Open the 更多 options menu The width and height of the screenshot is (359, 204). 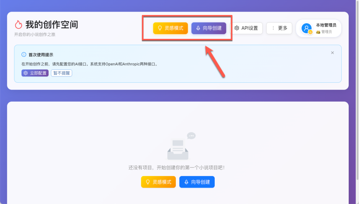click(279, 28)
